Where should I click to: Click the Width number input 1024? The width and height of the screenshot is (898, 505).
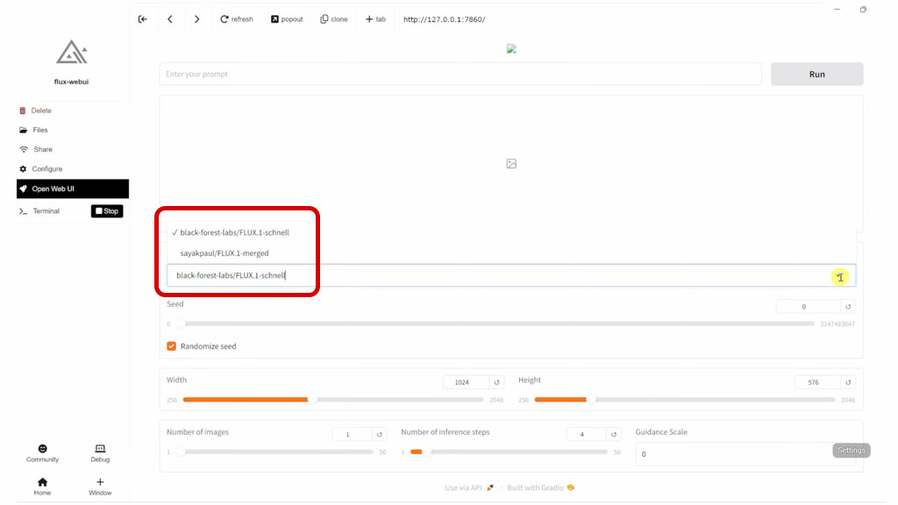click(x=466, y=382)
